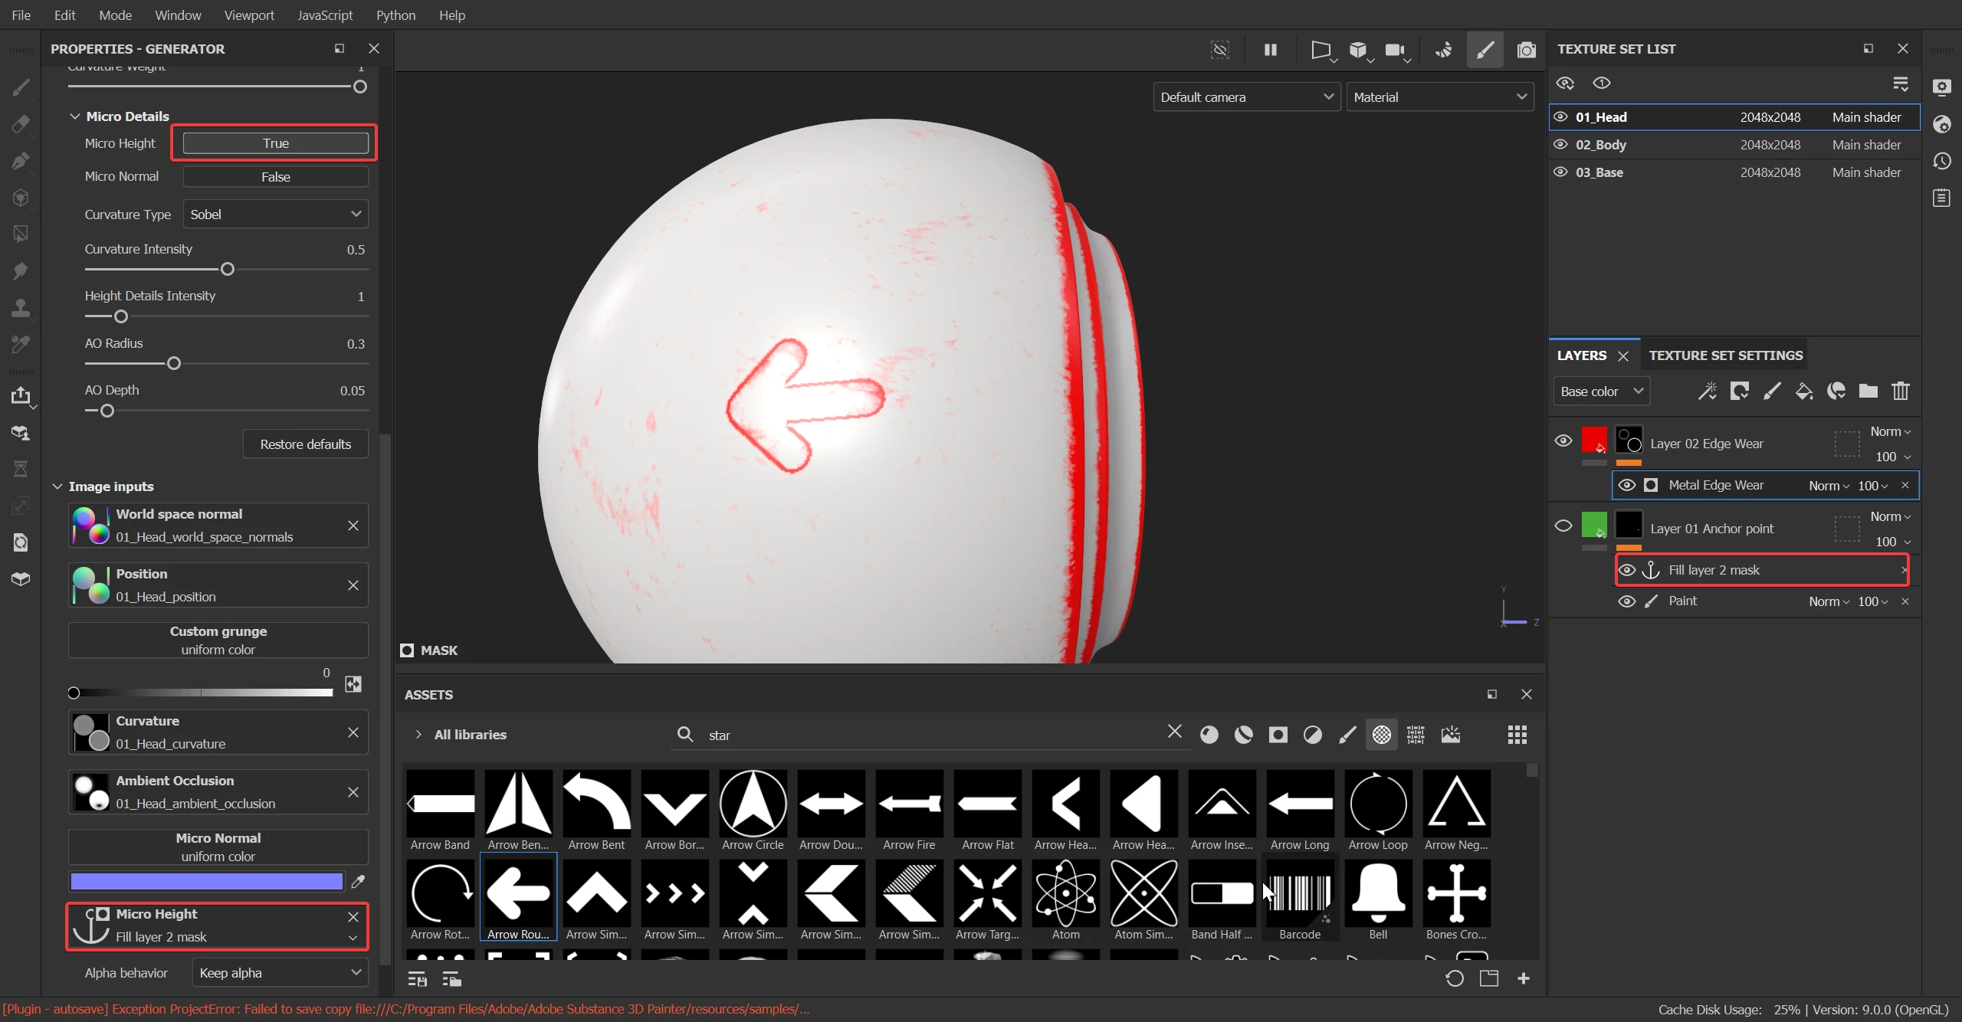Viewport: 1962px width, 1022px height.
Task: Hide Layer 02 Edge Wear layer
Action: [x=1563, y=441]
